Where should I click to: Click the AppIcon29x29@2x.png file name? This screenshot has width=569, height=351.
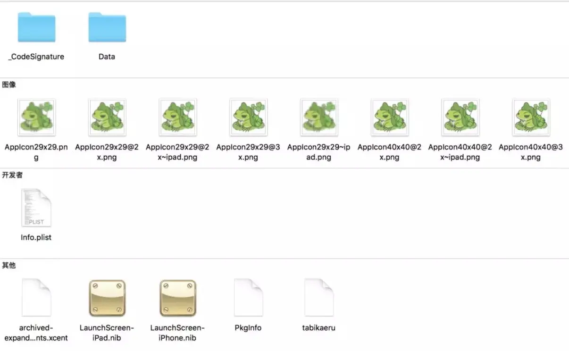click(107, 152)
